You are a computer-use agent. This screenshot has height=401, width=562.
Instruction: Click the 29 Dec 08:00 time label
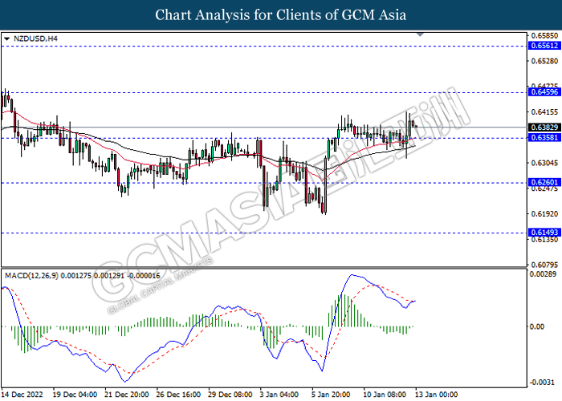[x=230, y=395]
